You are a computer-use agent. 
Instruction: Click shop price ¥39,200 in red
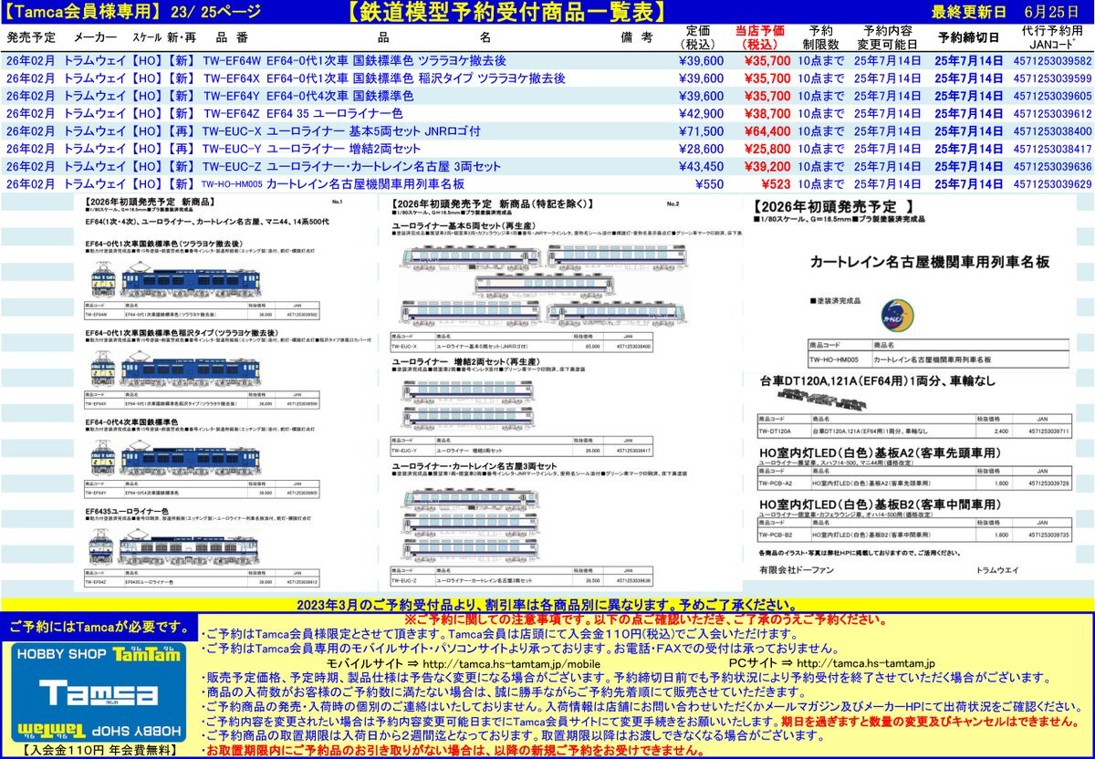pyautogui.click(x=767, y=167)
